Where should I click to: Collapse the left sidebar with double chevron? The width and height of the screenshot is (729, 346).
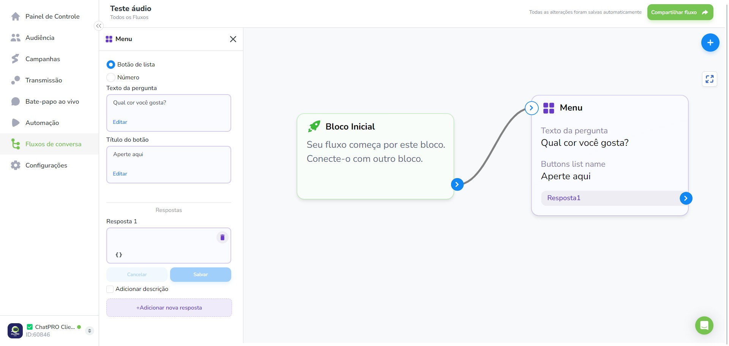(98, 26)
